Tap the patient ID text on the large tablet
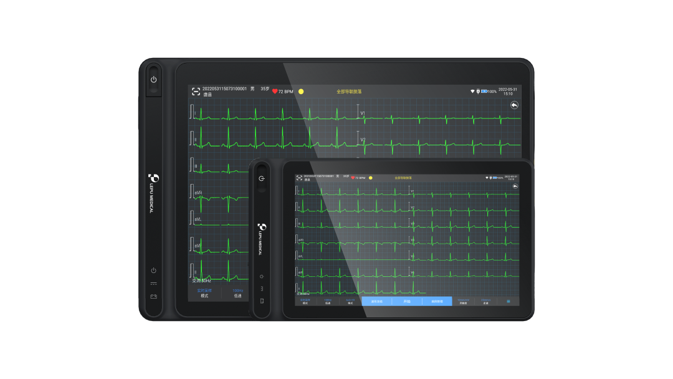 pyautogui.click(x=224, y=89)
